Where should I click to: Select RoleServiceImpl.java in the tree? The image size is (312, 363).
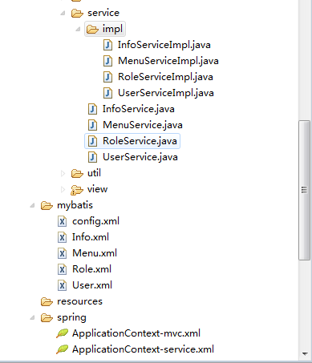point(165,77)
